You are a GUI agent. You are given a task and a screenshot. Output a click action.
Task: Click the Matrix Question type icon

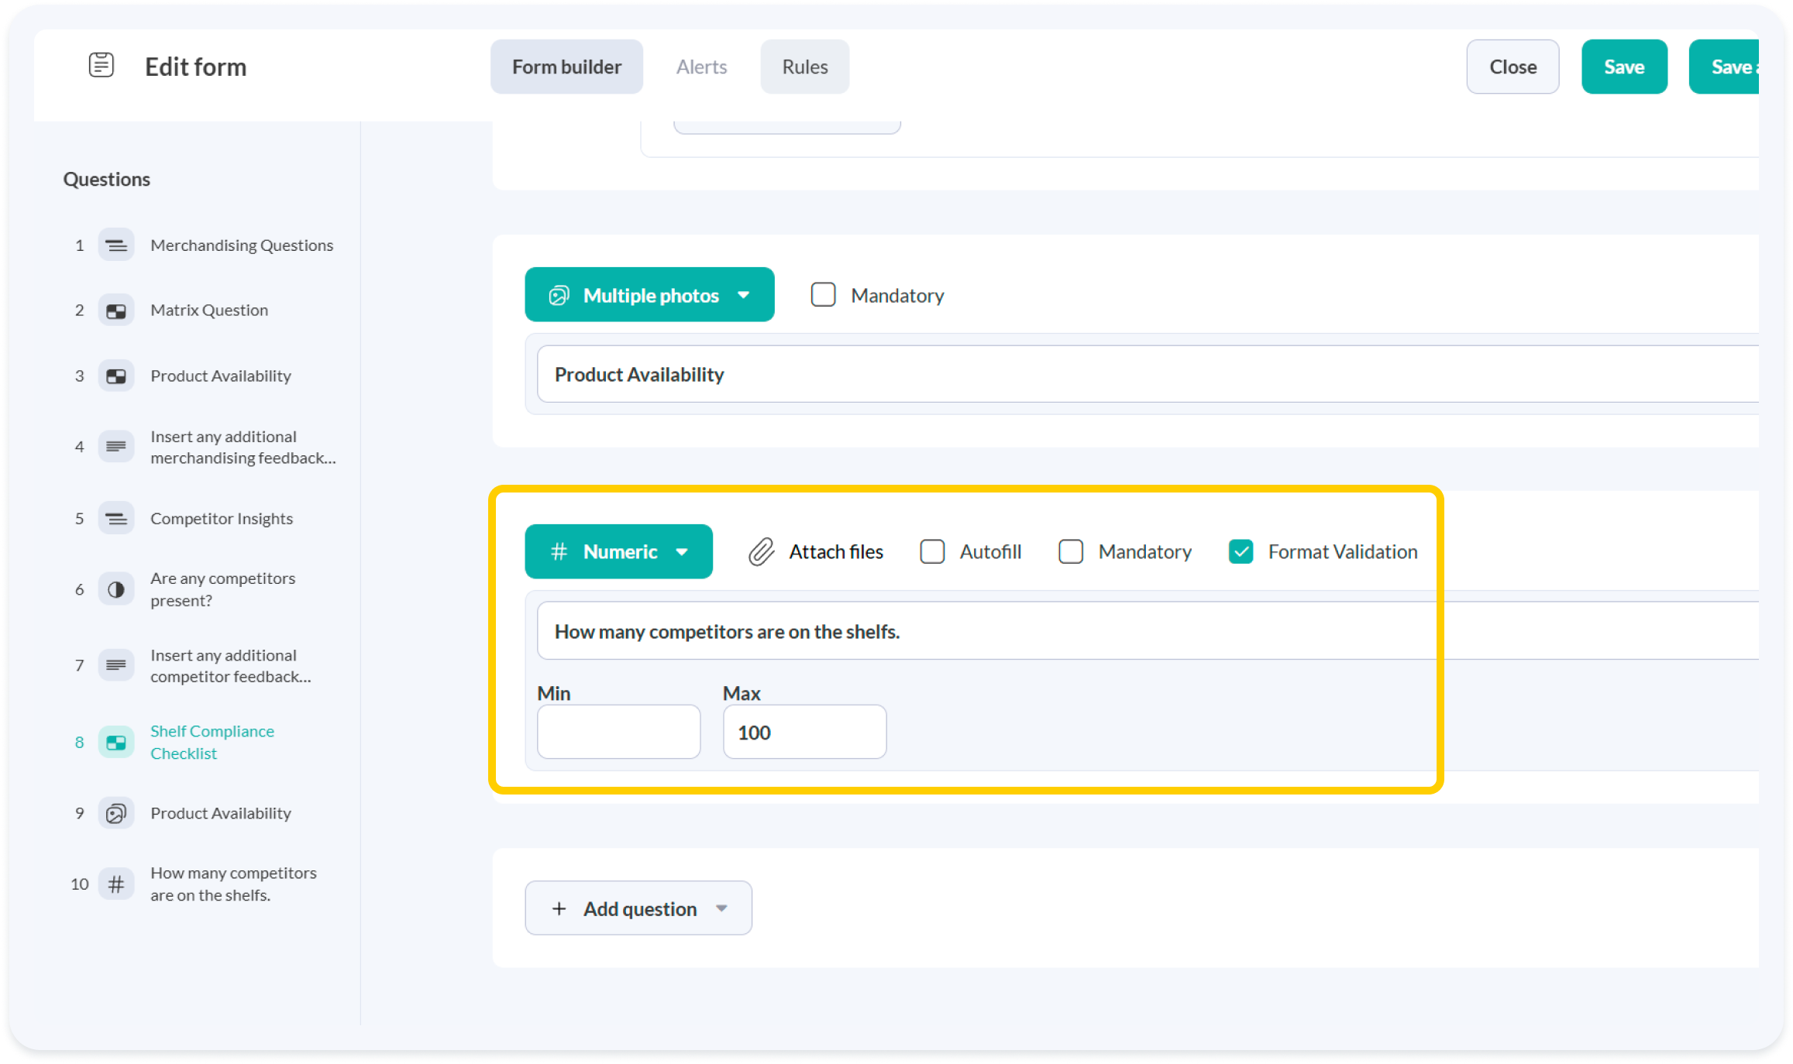[116, 311]
